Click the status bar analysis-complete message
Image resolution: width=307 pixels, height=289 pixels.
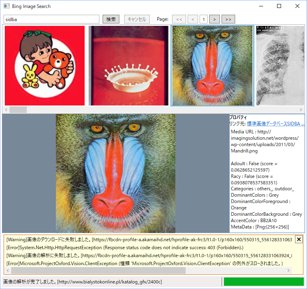pyautogui.click(x=83, y=282)
